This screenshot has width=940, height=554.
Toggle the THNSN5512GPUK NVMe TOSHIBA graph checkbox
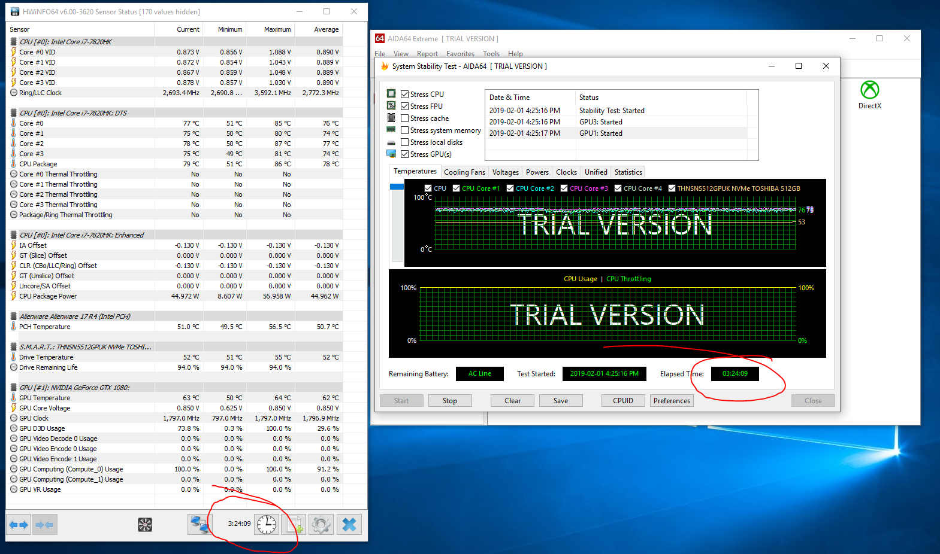click(x=672, y=188)
